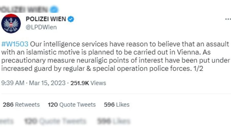Image resolution: width=231 pixels, height=128 pixels.
Task: Show the 286 Retweets list
Action: click(x=21, y=105)
